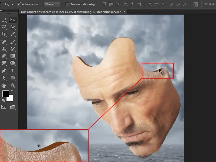The width and height of the screenshot is (216, 162).
Task: Distribute horizontal centers of layers
Action: (x=178, y=4)
